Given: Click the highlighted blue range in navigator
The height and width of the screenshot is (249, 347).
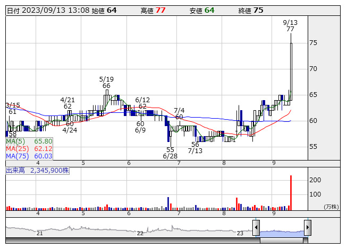Looking at the screenshot, I should (x=282, y=233).
